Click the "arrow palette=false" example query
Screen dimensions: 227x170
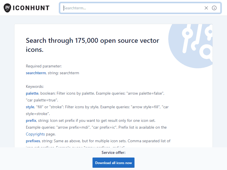pos(145,93)
